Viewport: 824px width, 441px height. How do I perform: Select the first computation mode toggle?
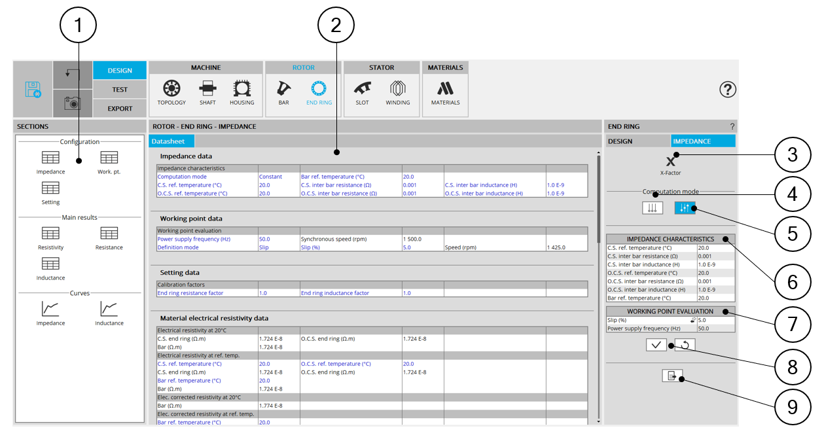(x=651, y=208)
